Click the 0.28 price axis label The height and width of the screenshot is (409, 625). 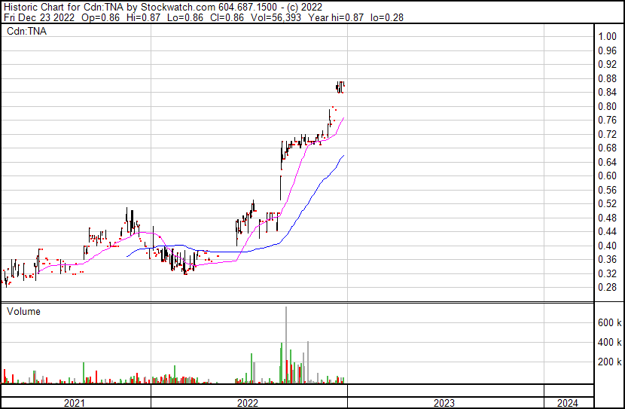607,287
